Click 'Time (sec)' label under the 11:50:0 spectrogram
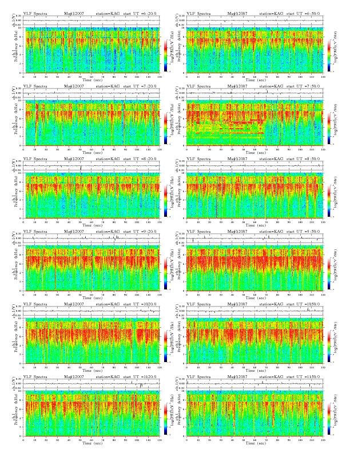350x453 pixels. [256, 443]
